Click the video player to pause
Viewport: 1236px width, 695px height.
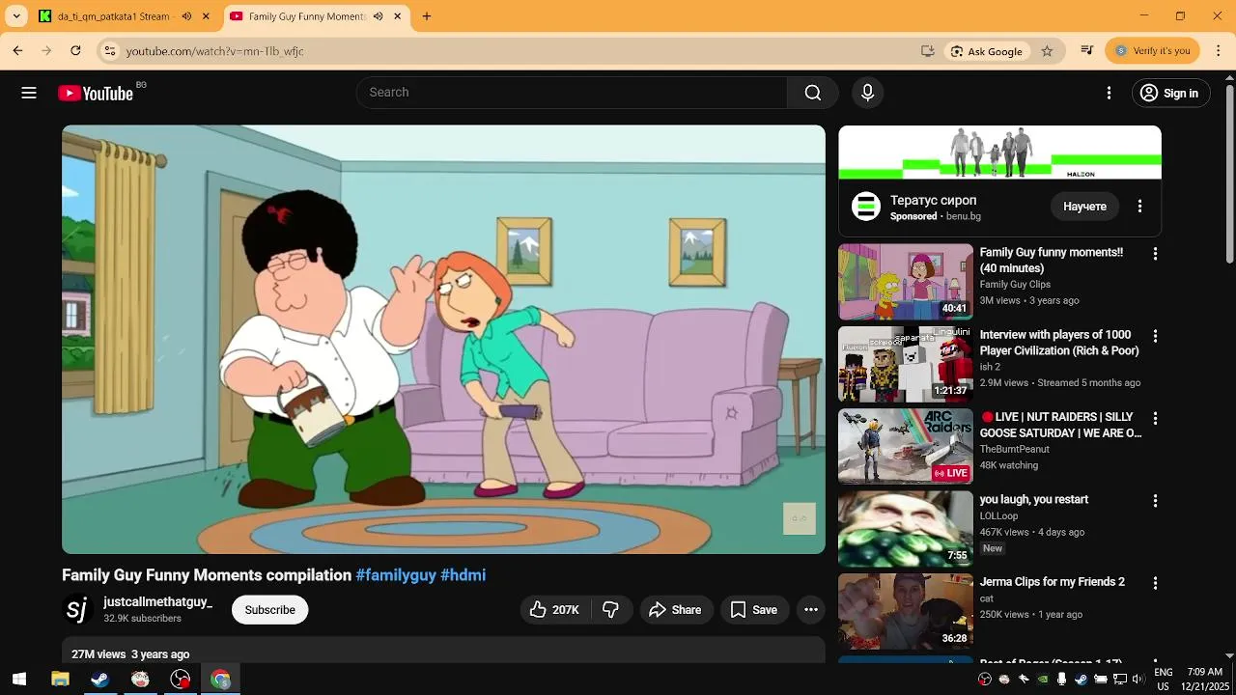[443, 340]
